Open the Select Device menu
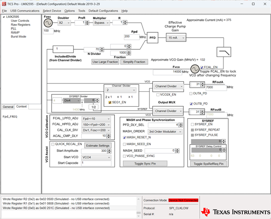The image size is (271, 219). click(52, 10)
